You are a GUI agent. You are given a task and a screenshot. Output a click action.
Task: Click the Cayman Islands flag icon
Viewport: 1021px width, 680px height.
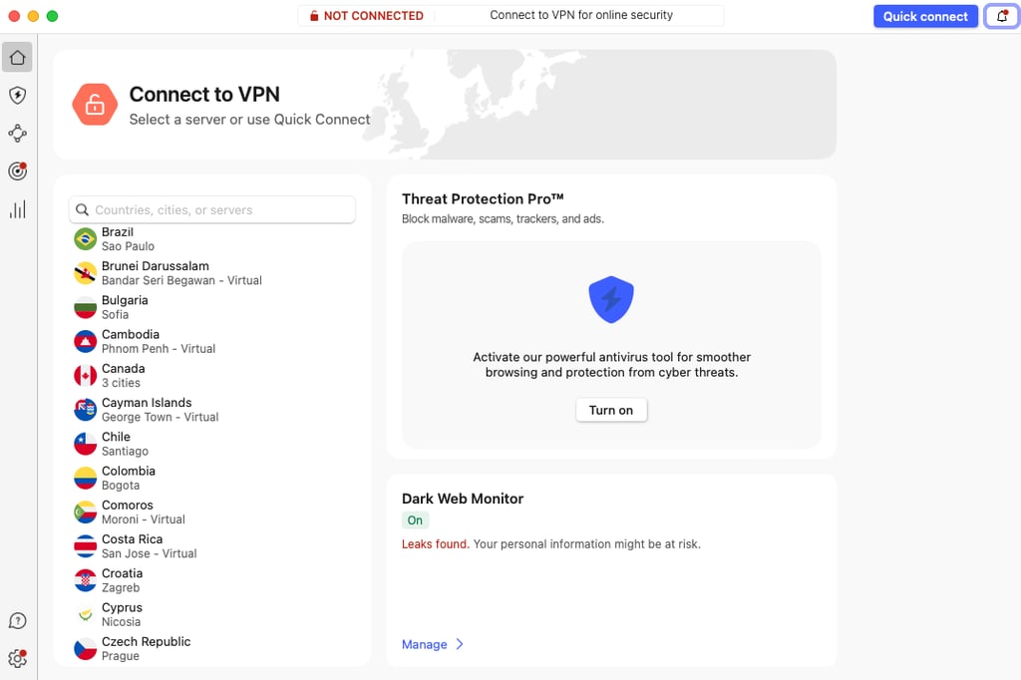click(86, 410)
